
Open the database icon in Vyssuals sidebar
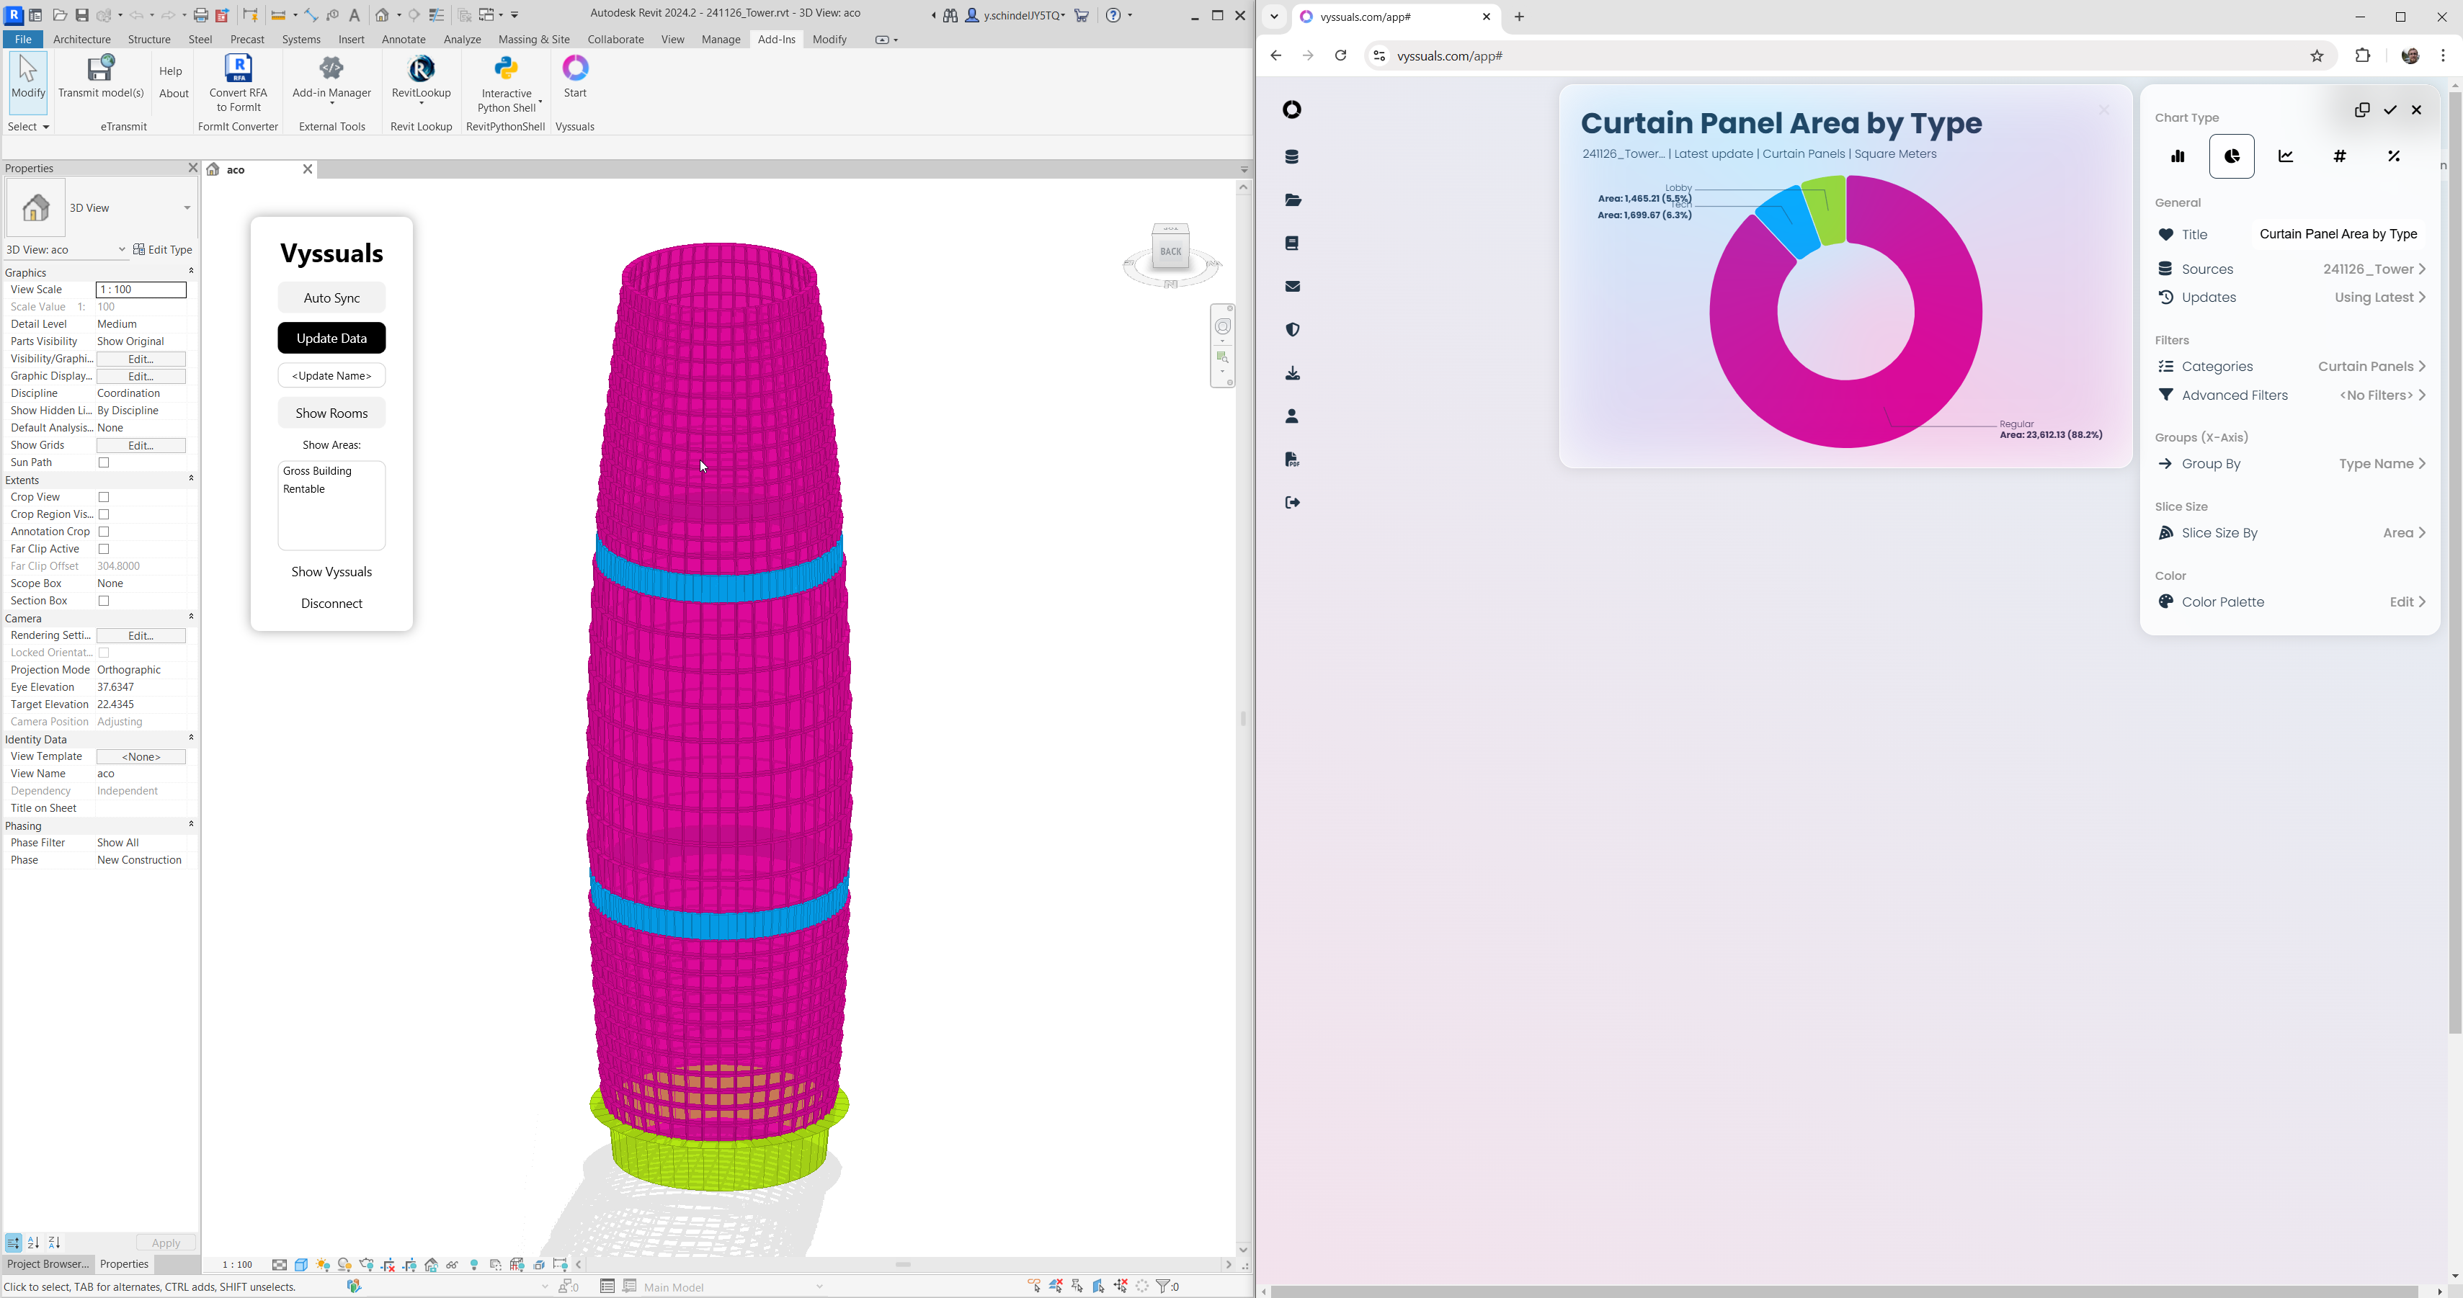(x=1292, y=158)
